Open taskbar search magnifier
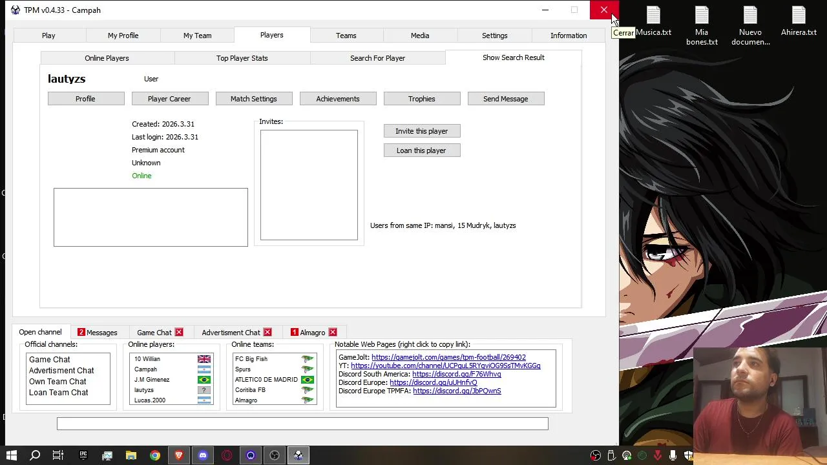Viewport: 827px width, 465px height. pyautogui.click(x=35, y=455)
